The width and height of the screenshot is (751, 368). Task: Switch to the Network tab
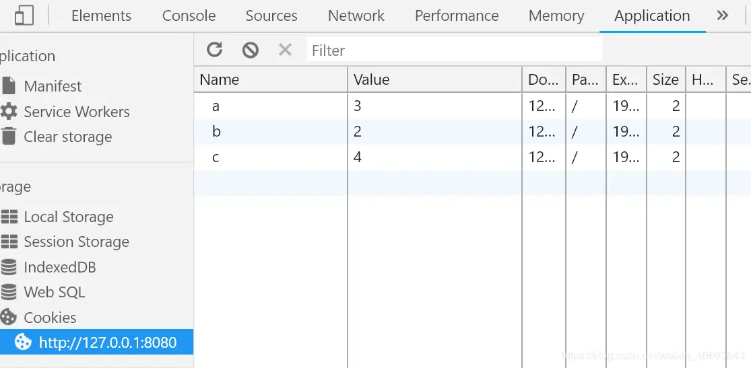point(356,15)
